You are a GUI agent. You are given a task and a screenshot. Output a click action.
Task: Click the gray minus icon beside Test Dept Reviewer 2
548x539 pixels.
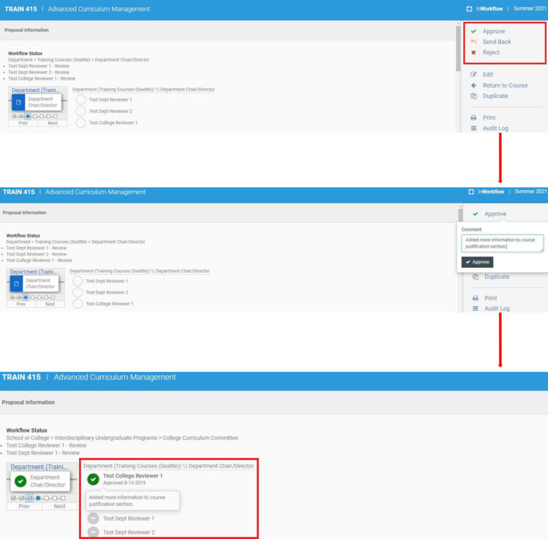[x=94, y=532]
